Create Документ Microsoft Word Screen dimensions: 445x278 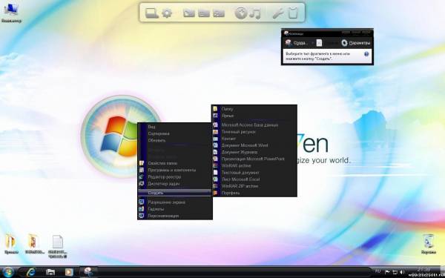(254, 145)
